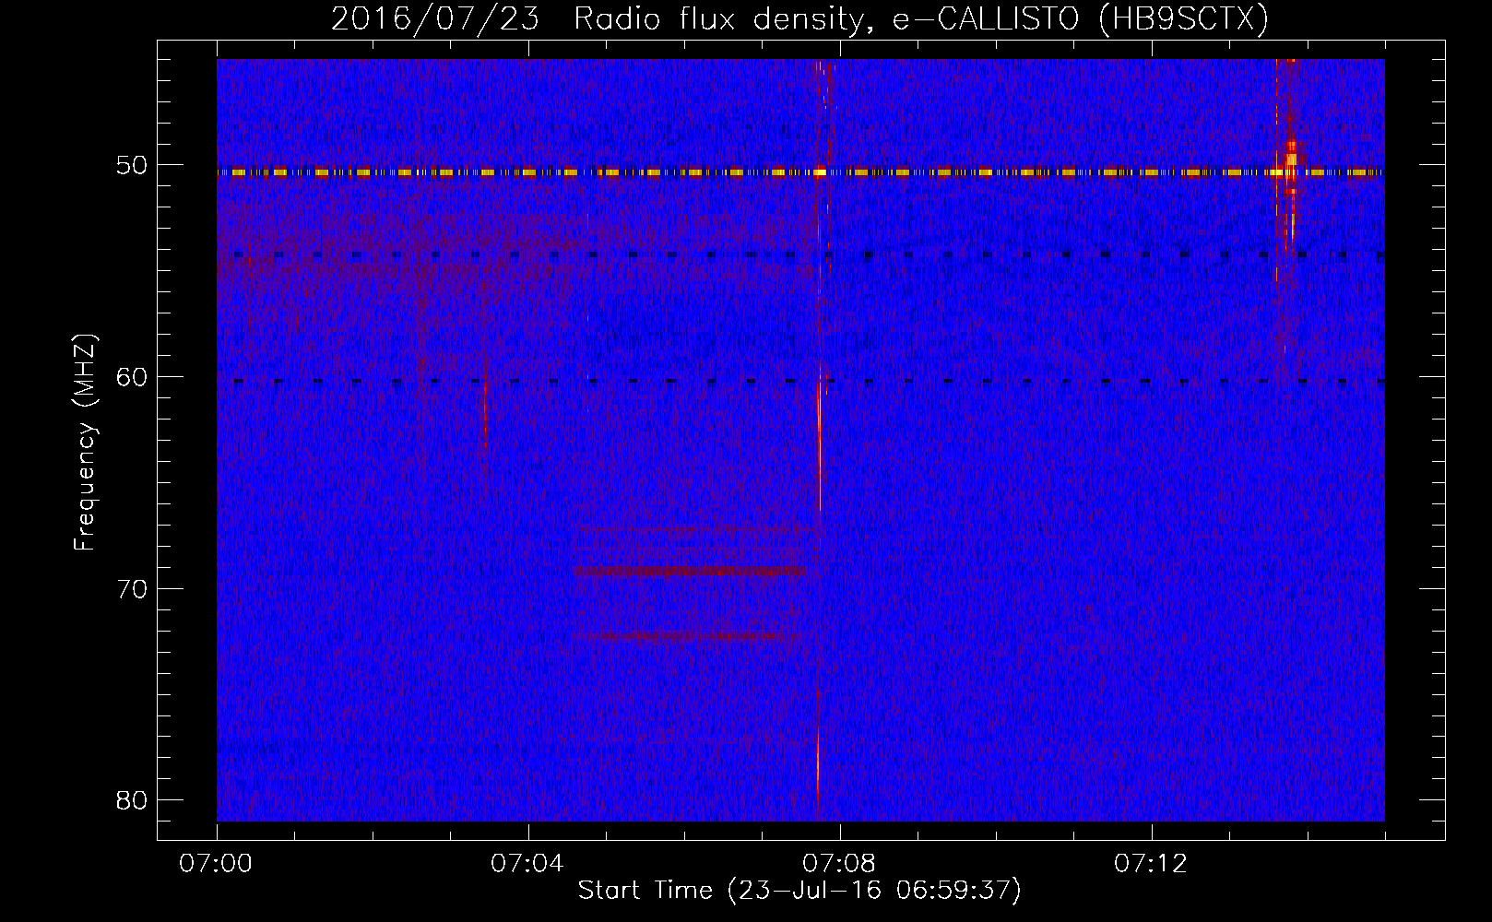Click the 07:04 time tick label
This screenshot has width=1492, height=922.
pyautogui.click(x=527, y=864)
